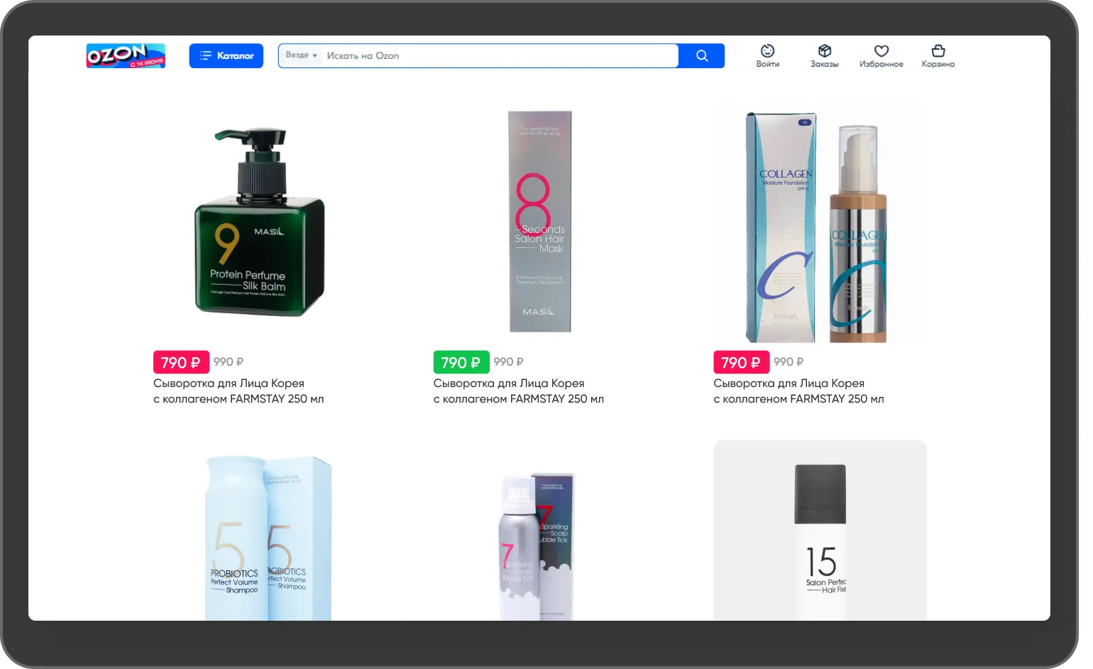Click the title under the Collagen Foundation product

(798, 391)
